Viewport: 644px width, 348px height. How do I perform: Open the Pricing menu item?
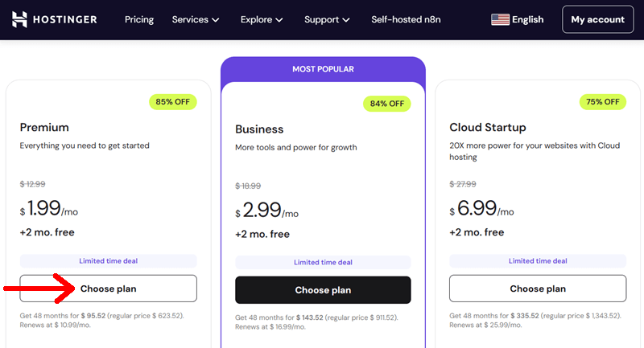[139, 19]
